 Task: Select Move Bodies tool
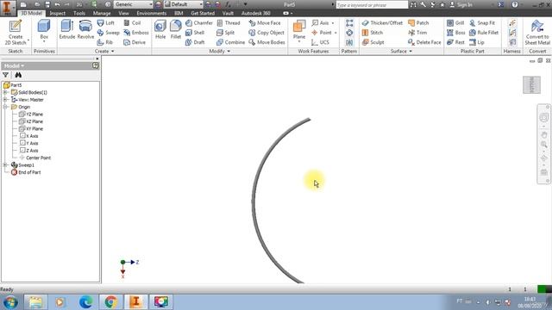[267, 42]
